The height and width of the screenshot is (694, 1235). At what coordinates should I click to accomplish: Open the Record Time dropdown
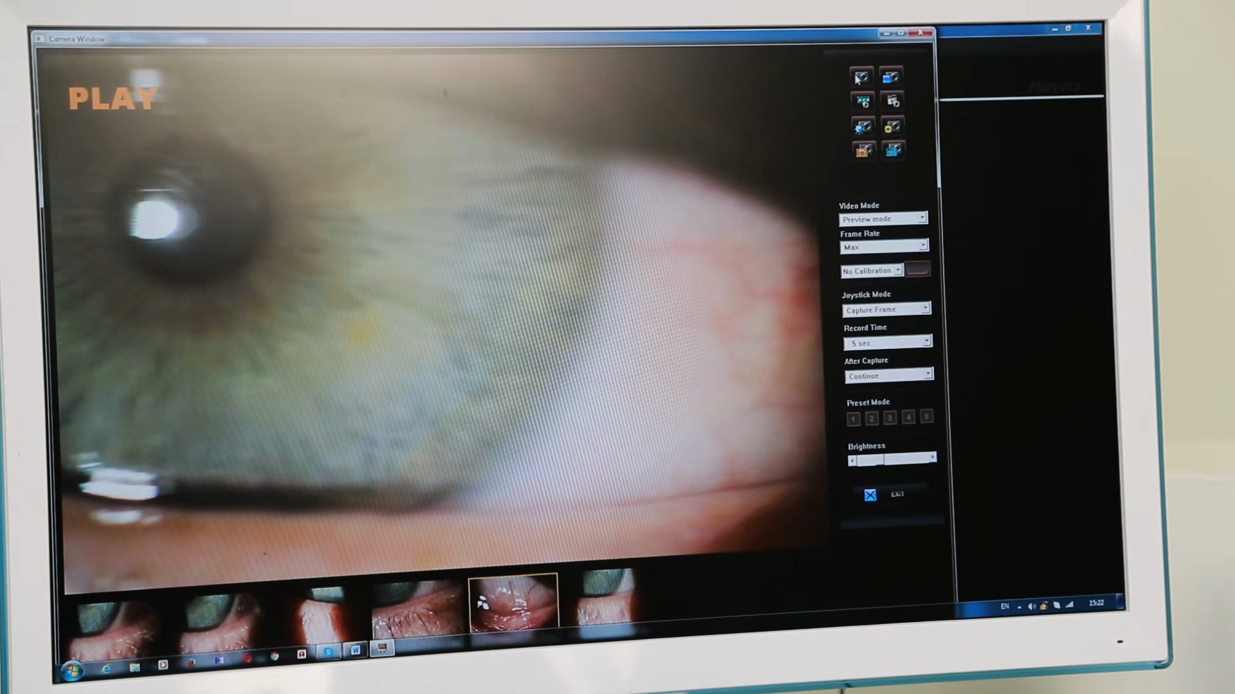click(888, 343)
